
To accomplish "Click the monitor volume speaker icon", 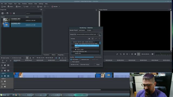I will tap(135, 54).
